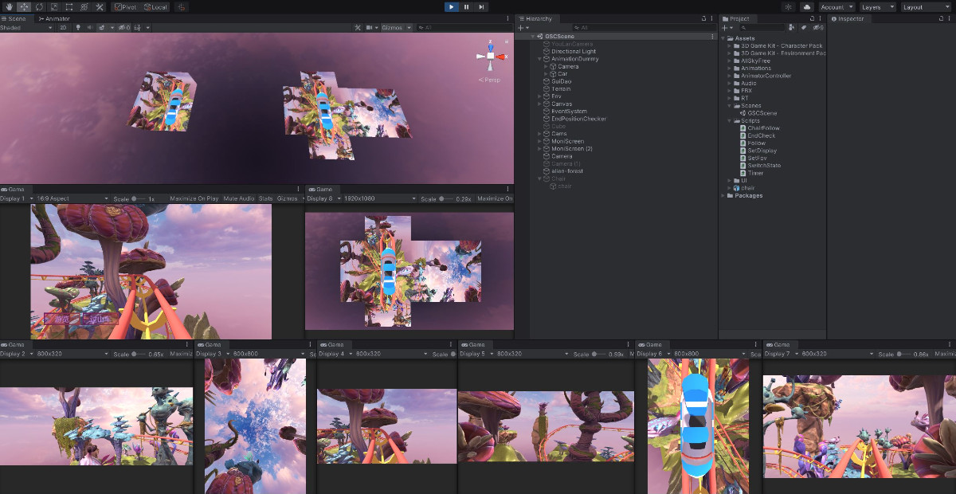Select the Rotate tool
The width and height of the screenshot is (956, 494).
click(39, 6)
